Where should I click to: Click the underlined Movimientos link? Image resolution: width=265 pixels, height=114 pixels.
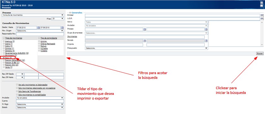(72, 36)
